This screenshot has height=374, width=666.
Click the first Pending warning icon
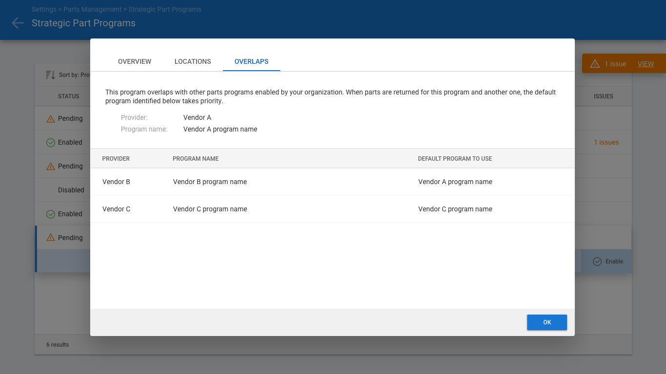coord(50,118)
